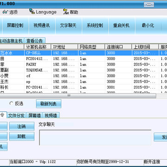This screenshot has height=167, width=167.
Task: Click the 最小化 toolbar button
Action: pyautogui.click(x=148, y=26)
